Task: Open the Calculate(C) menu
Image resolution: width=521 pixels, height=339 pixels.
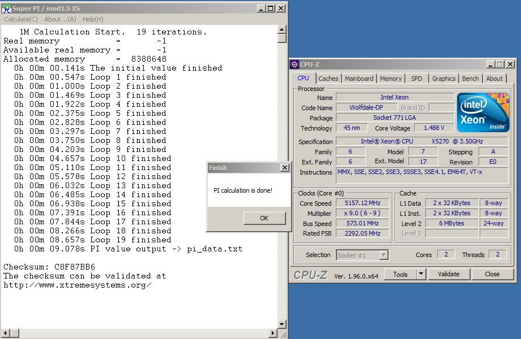Action: click(x=21, y=19)
